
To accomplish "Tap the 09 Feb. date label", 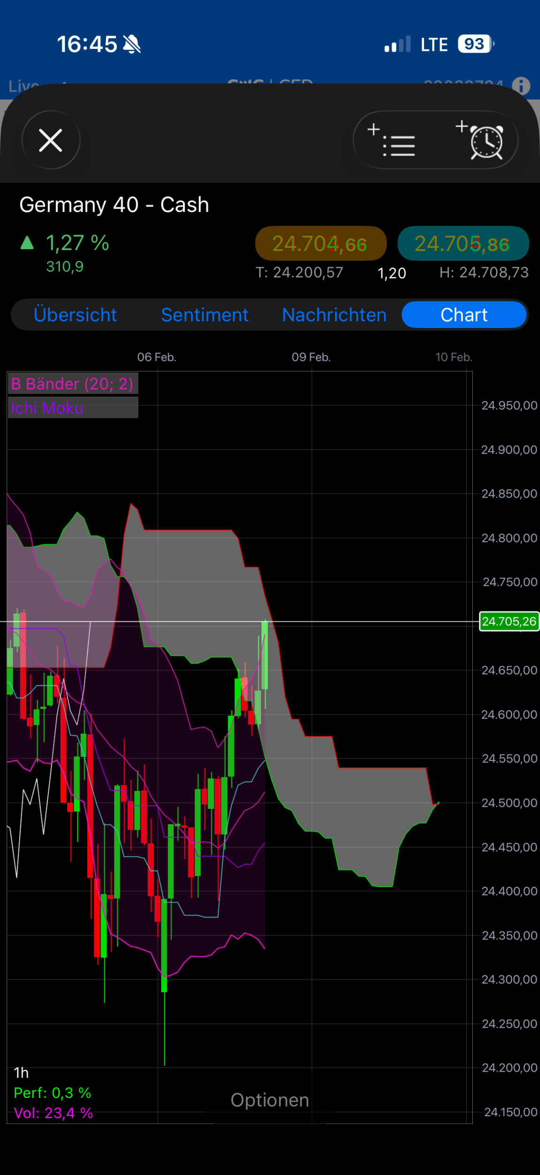I will (311, 357).
